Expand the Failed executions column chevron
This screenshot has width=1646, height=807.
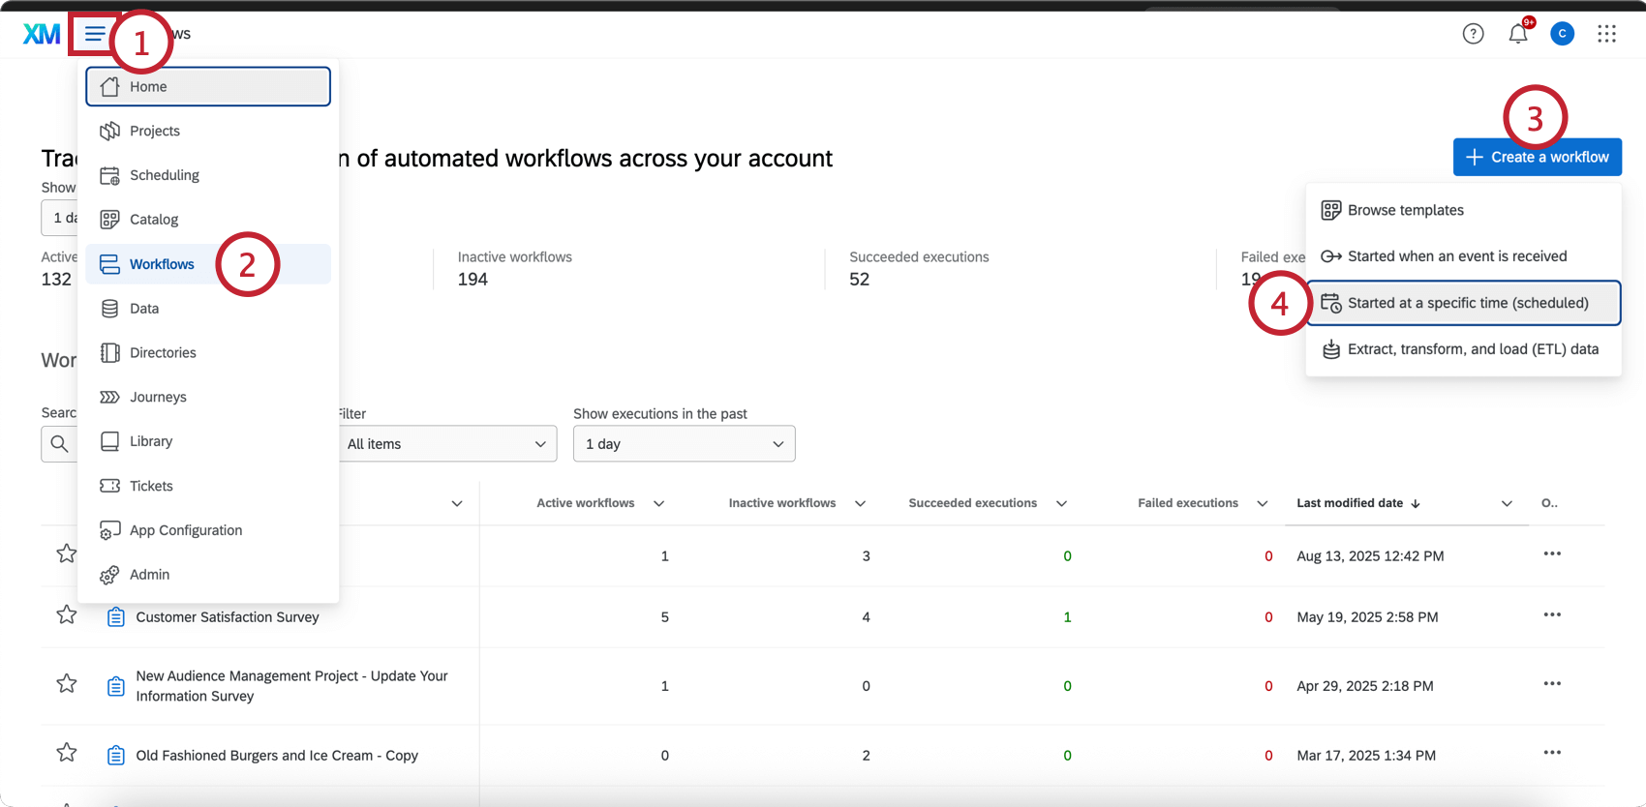coord(1262,503)
